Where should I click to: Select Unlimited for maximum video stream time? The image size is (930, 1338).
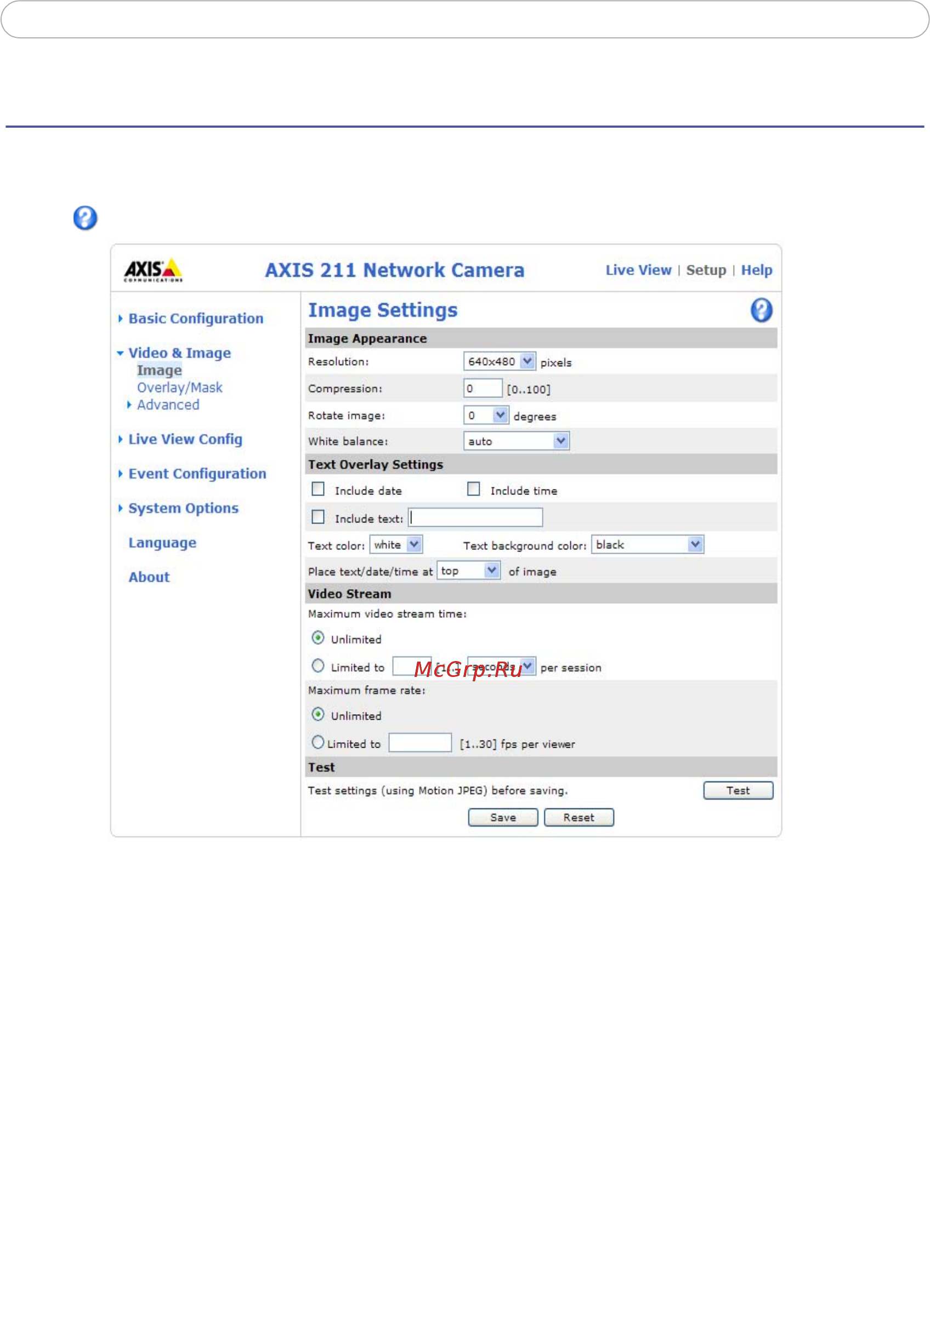[x=317, y=638]
